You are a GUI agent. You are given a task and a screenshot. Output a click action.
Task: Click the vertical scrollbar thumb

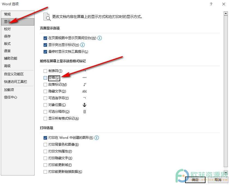point(226,91)
